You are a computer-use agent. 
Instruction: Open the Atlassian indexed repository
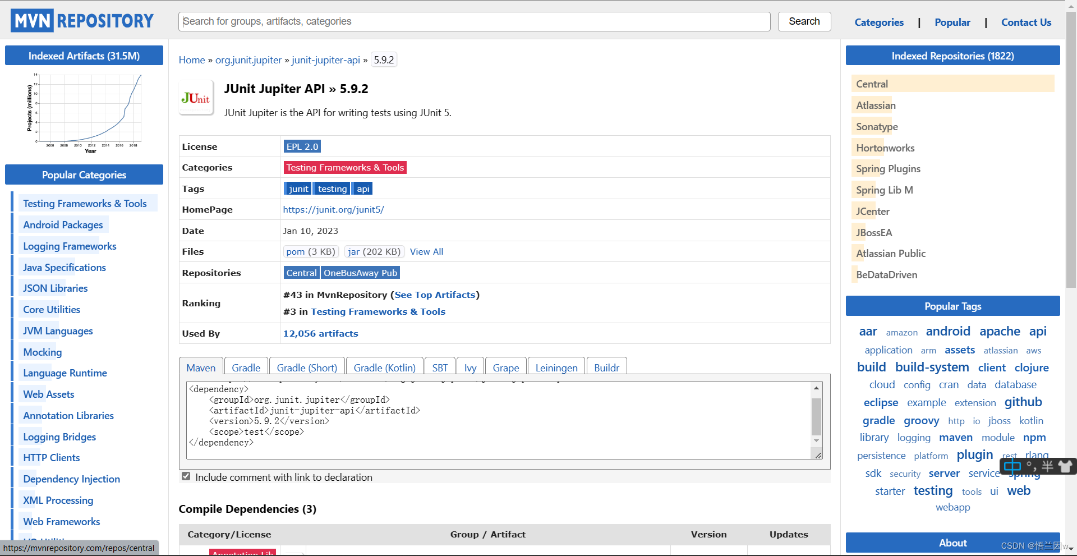click(876, 105)
